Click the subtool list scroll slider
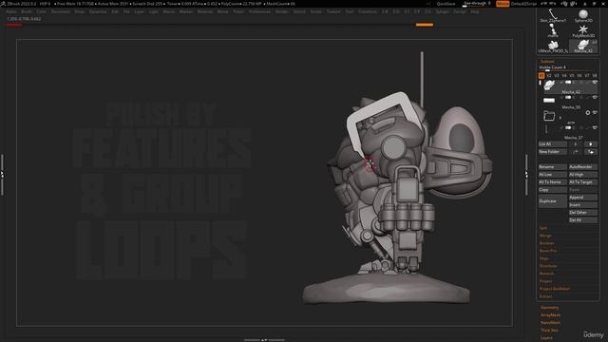 [540, 83]
